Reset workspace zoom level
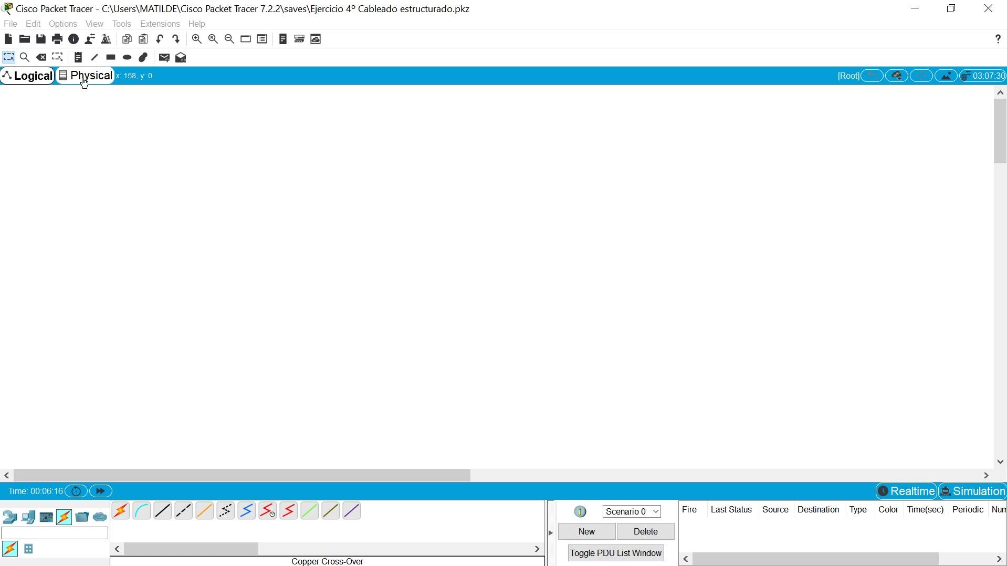The image size is (1007, 566). (x=213, y=39)
